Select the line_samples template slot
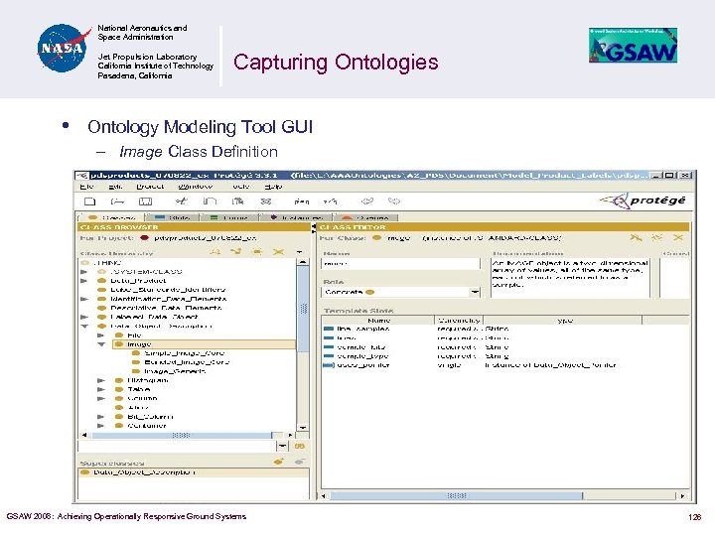The image size is (715, 536). [x=357, y=329]
